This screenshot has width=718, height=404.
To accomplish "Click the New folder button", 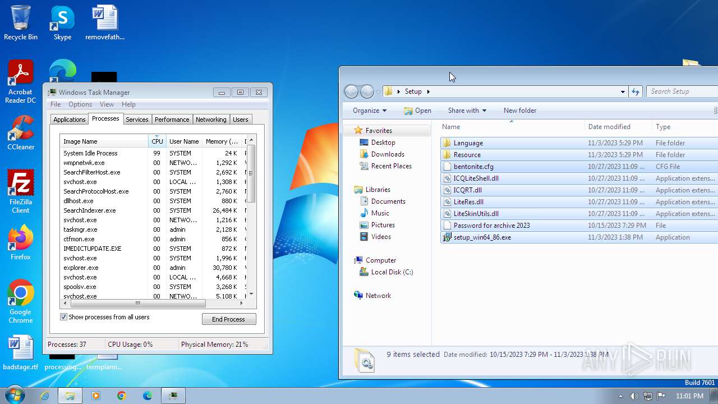I will pyautogui.click(x=520, y=111).
